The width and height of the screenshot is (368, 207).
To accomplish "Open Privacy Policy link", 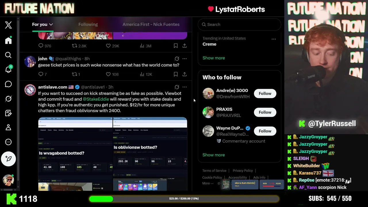I will click(243, 170).
